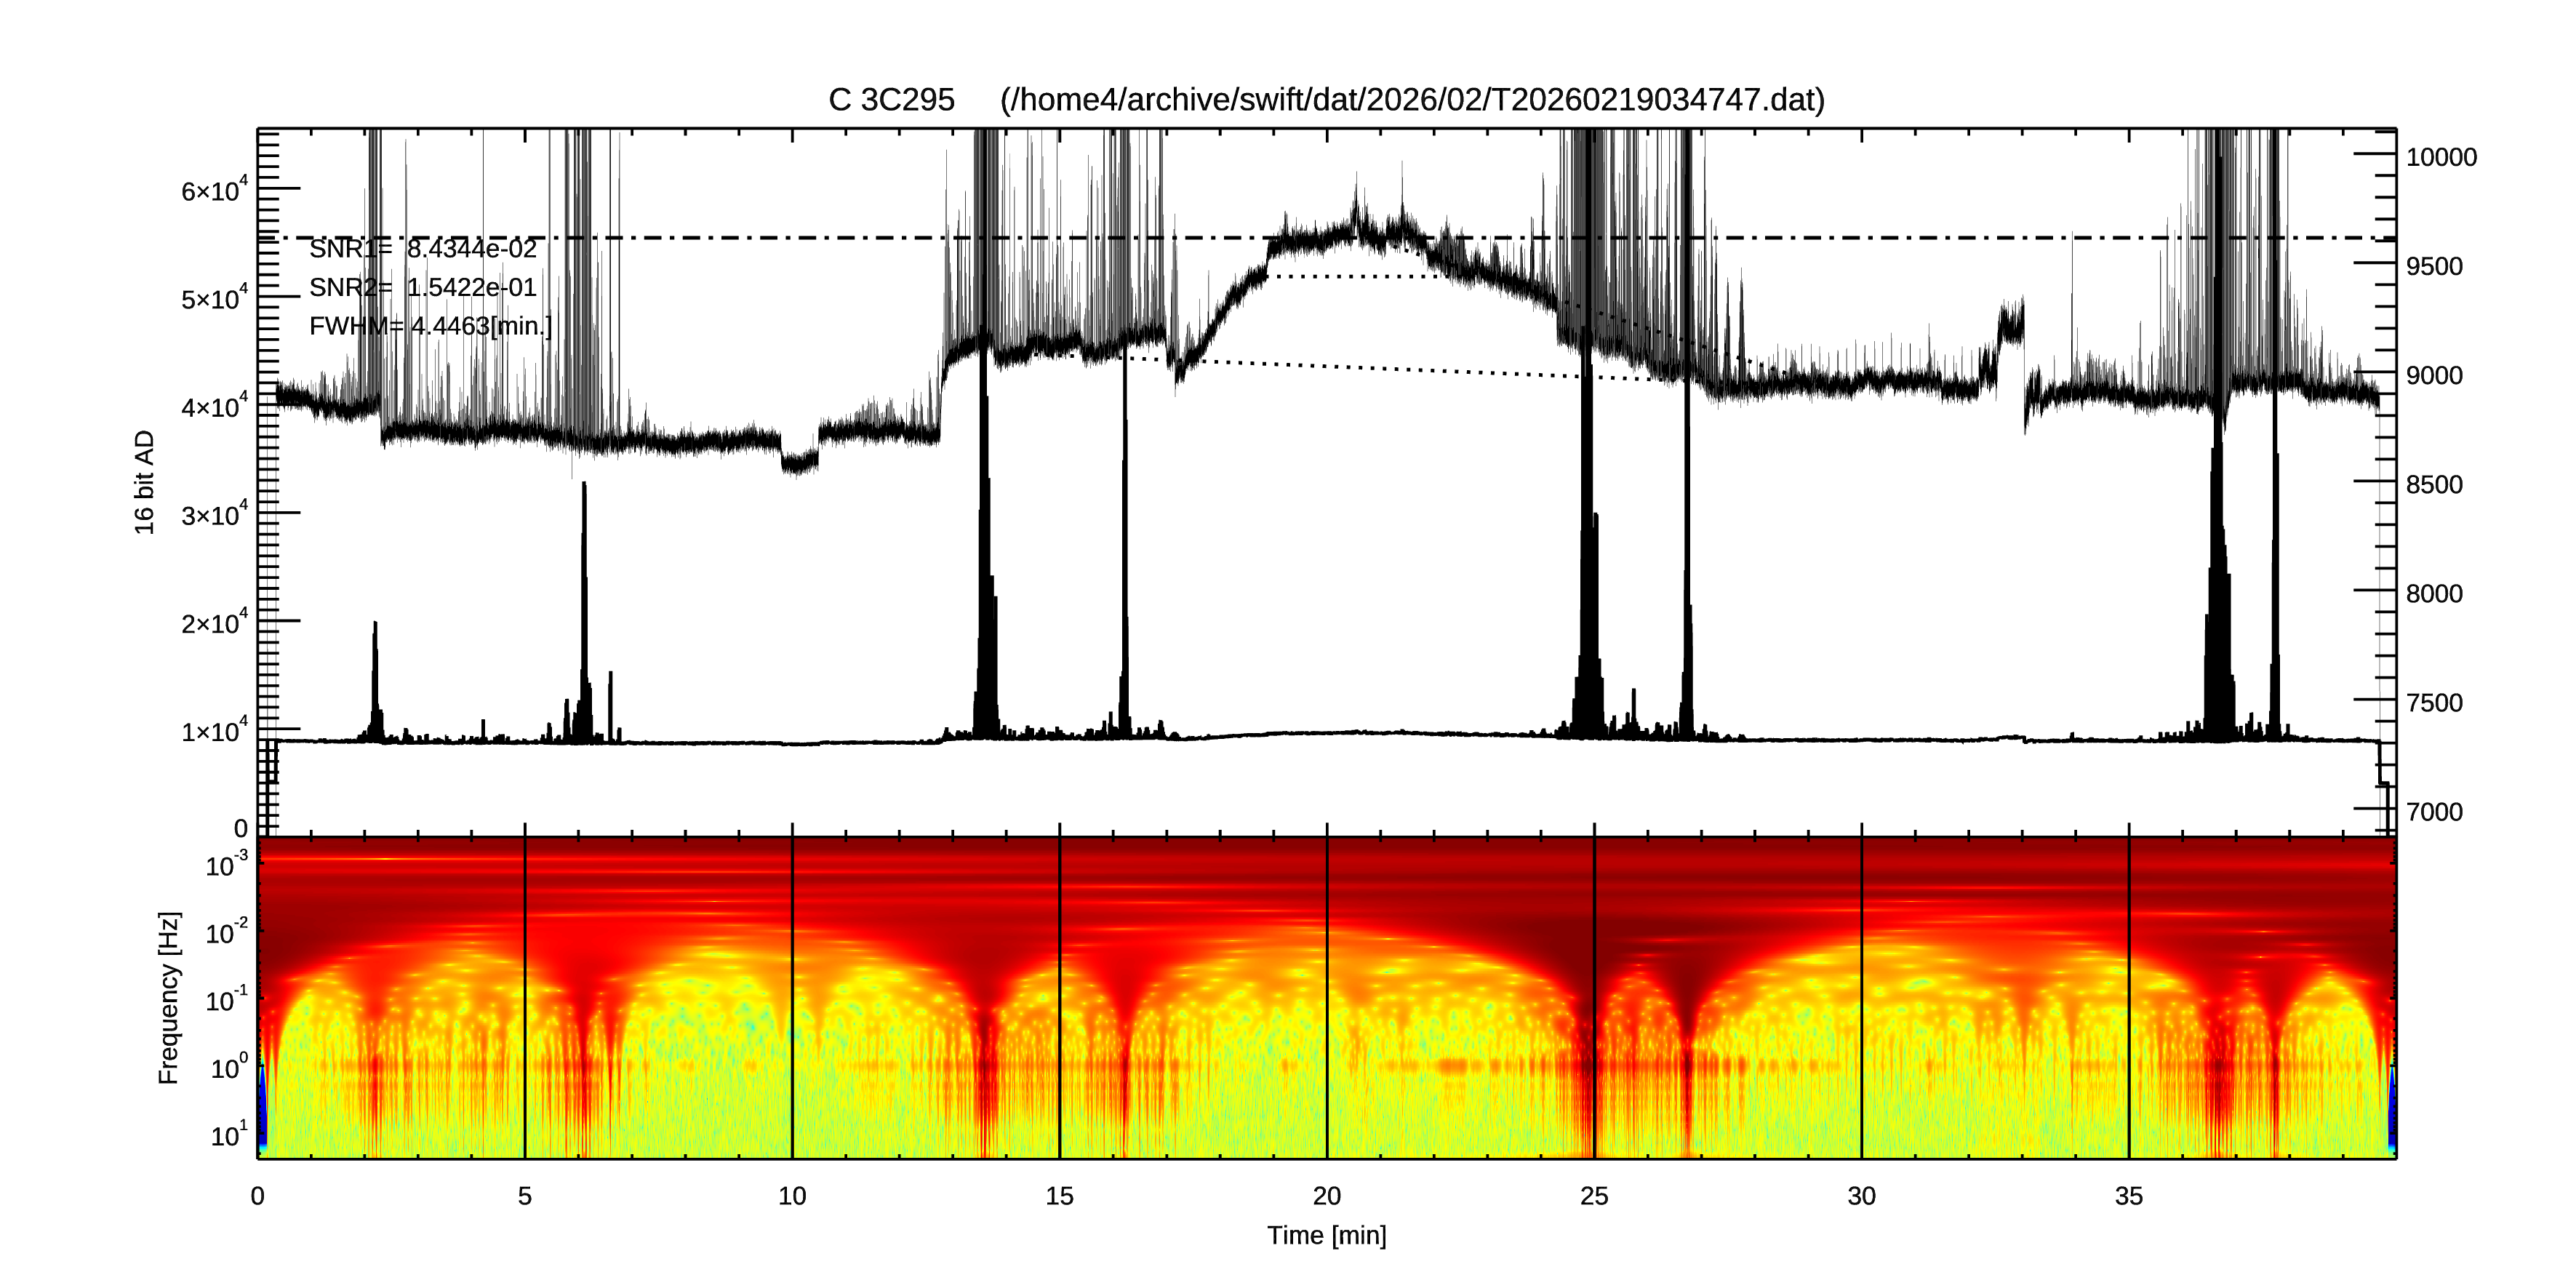Click the SNR2 value annotation
Image resolution: width=2576 pixels, height=1288 pixels.
tap(423, 288)
